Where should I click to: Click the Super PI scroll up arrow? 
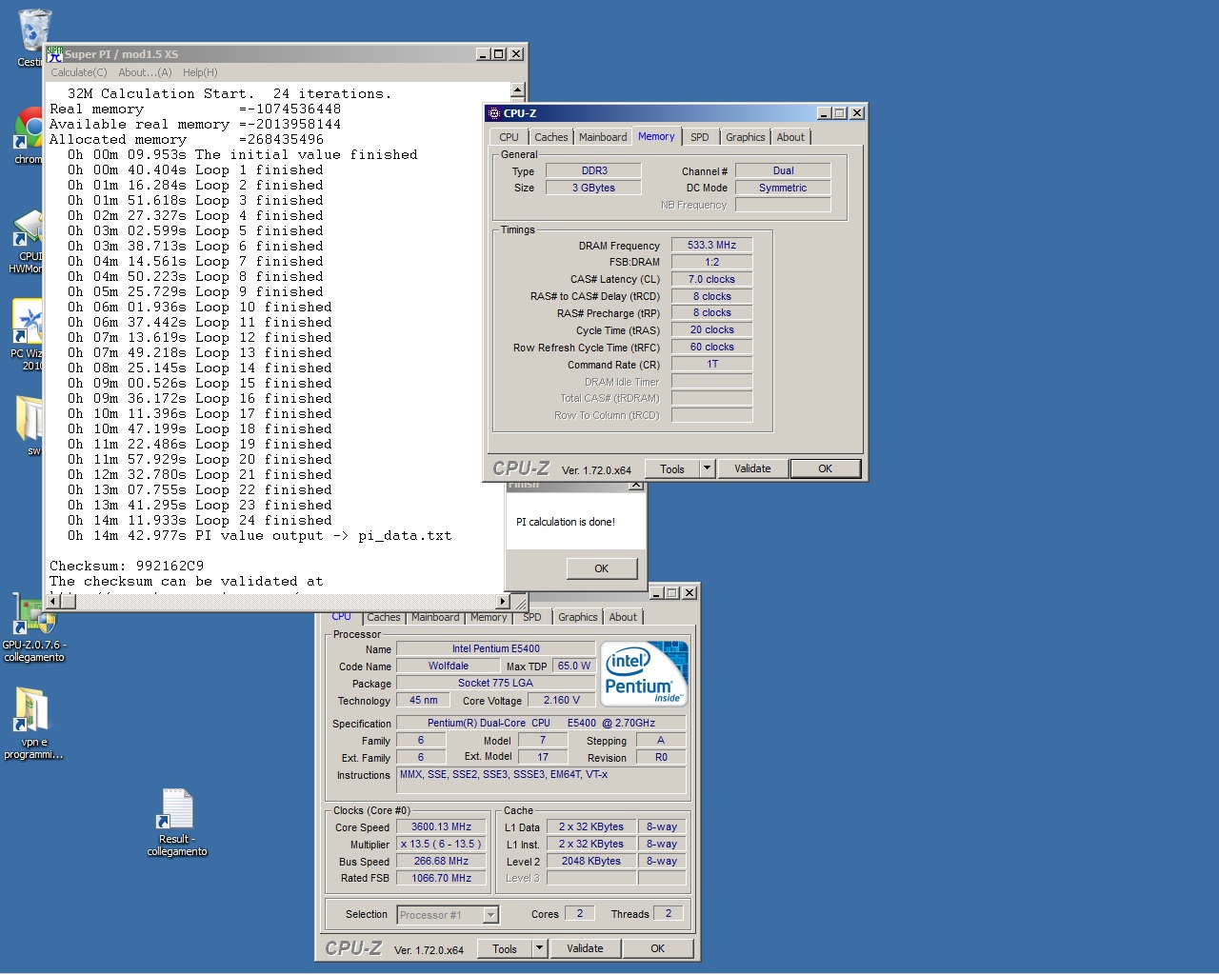[x=517, y=90]
